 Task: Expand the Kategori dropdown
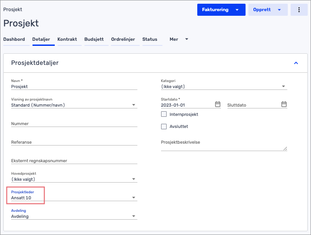pyautogui.click(x=224, y=87)
